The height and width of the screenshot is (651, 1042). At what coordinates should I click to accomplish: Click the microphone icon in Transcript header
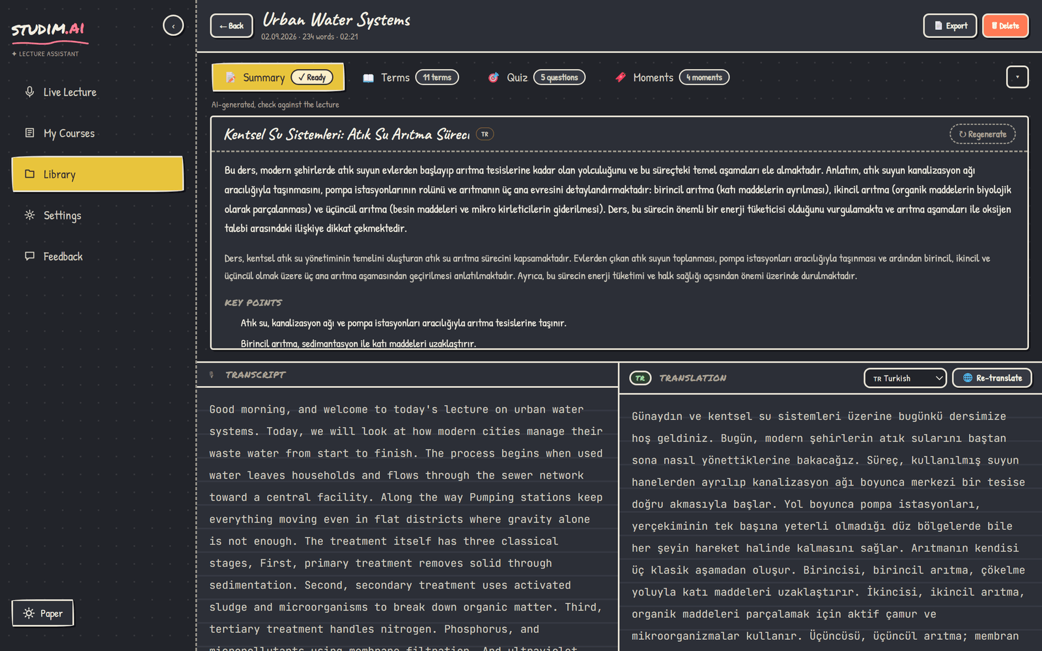tap(212, 375)
